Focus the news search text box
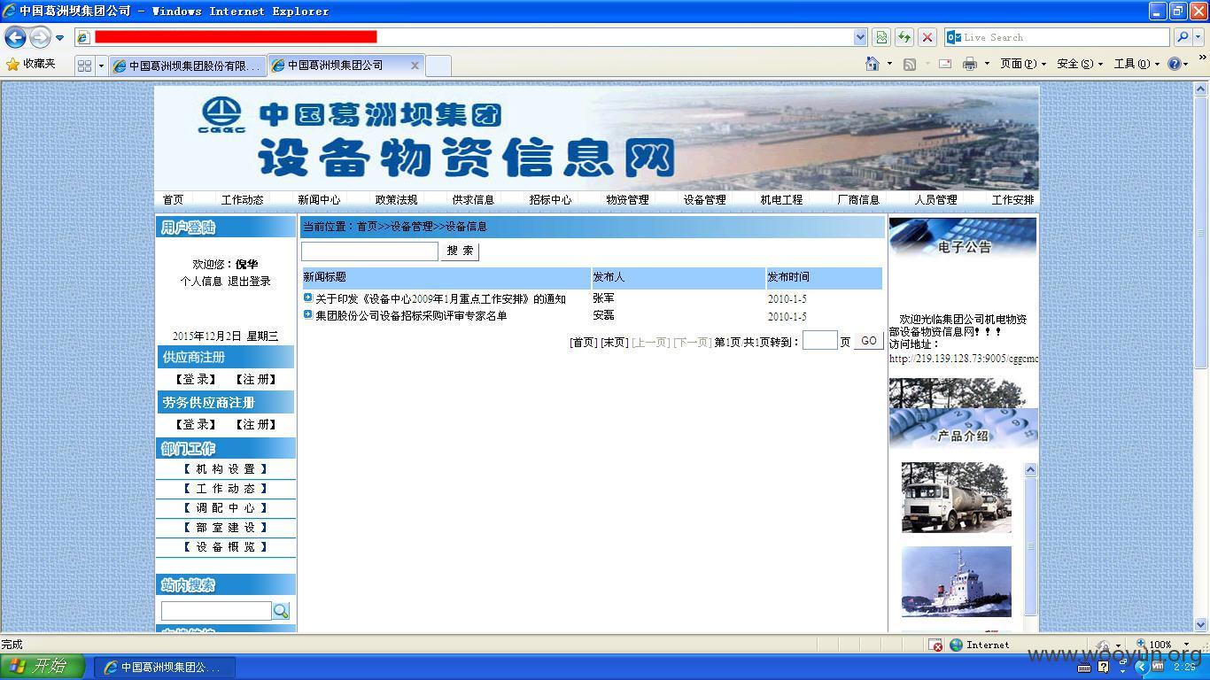1210x680 pixels. (x=369, y=251)
